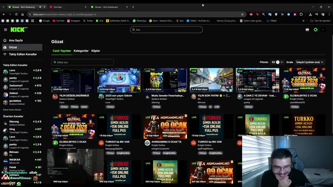Open the ABP adblock extension
The image size is (333, 187).
coord(251,14)
